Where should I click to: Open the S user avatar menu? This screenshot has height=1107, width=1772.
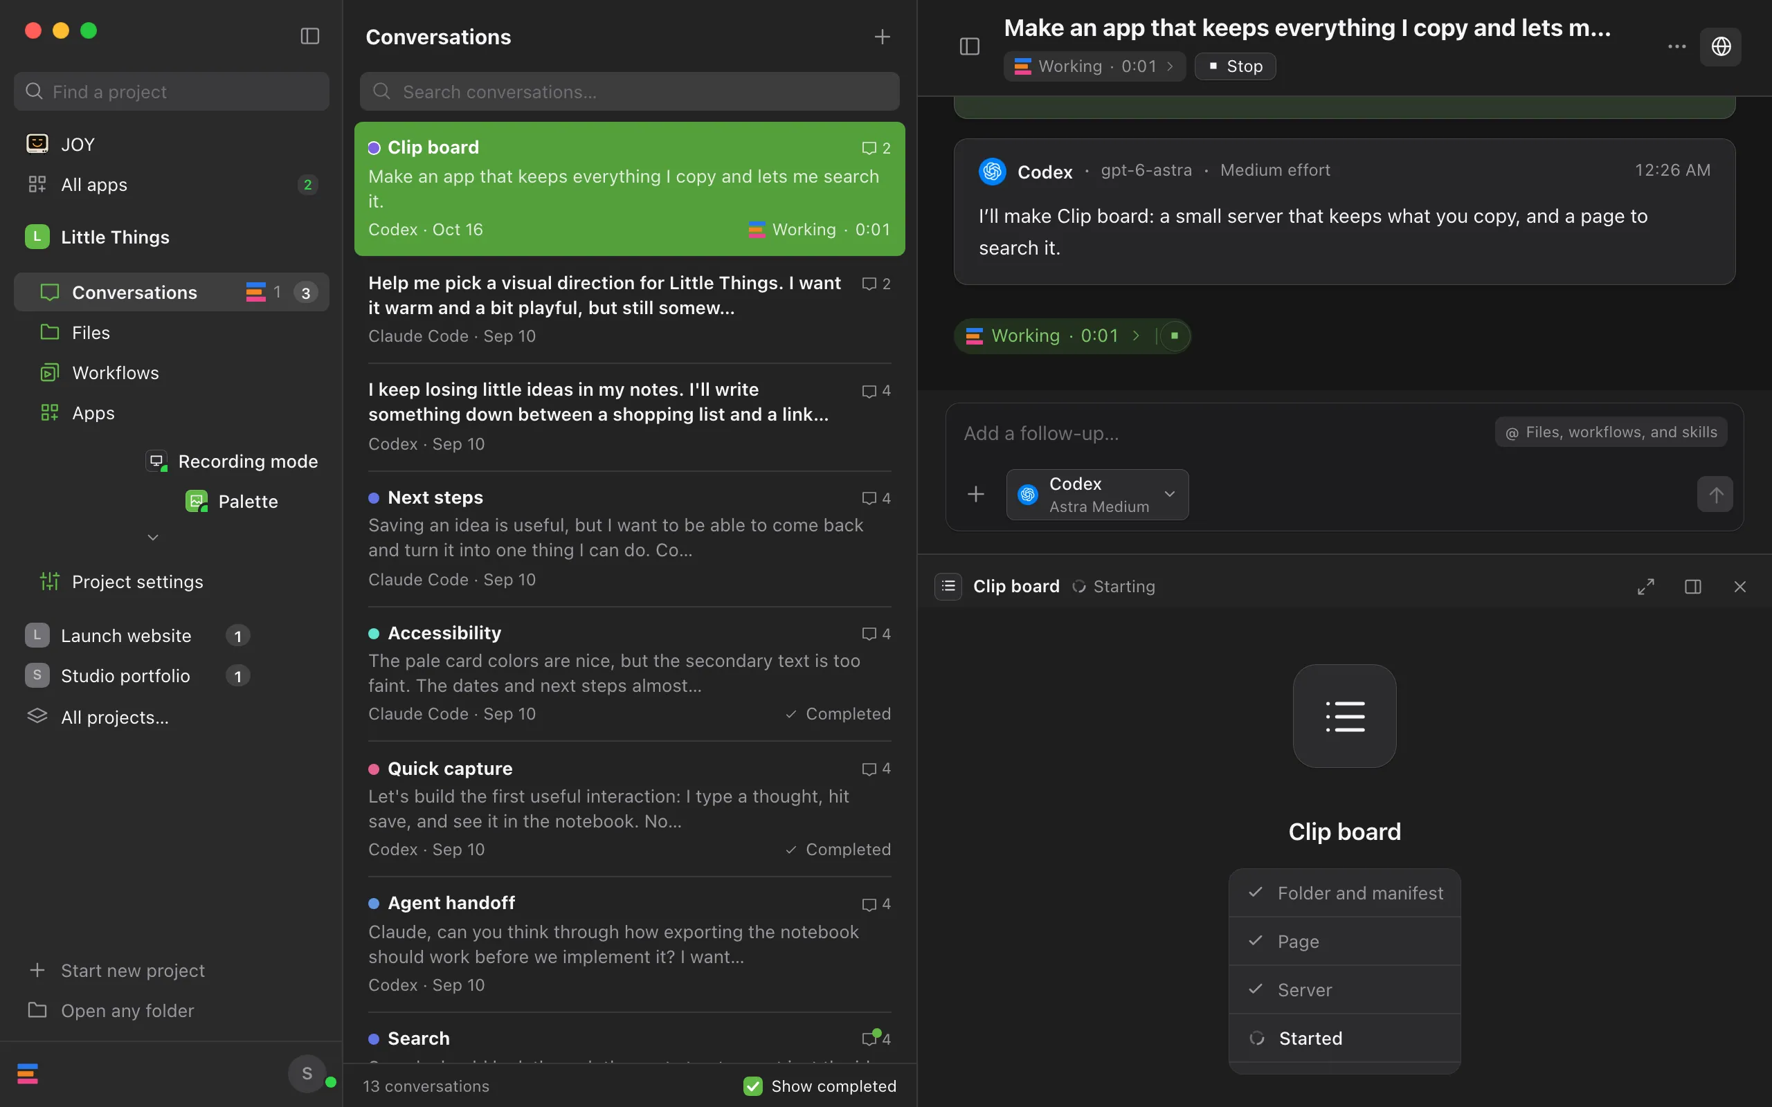coord(307,1073)
